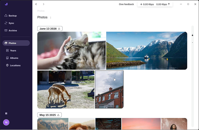Click the download speed indicator
Image resolution: width=199 pixels, height=130 pixels.
coord(147,4)
